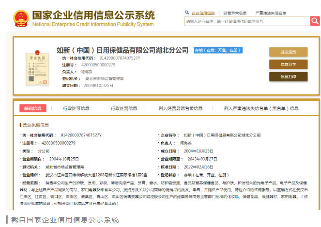Switch to the 行政许可信息 tab
Viewport: 321px width, 227px height.
76,108
